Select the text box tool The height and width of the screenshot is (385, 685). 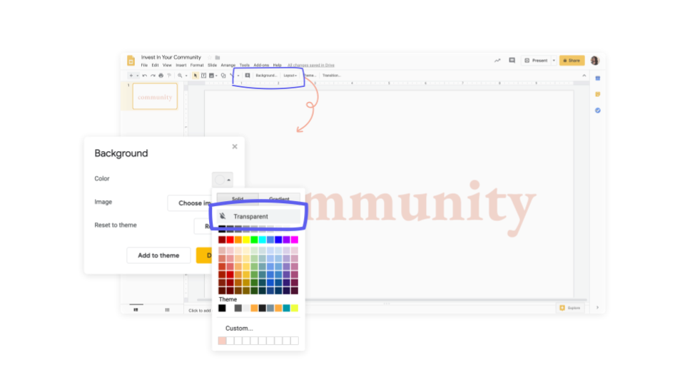pyautogui.click(x=203, y=76)
